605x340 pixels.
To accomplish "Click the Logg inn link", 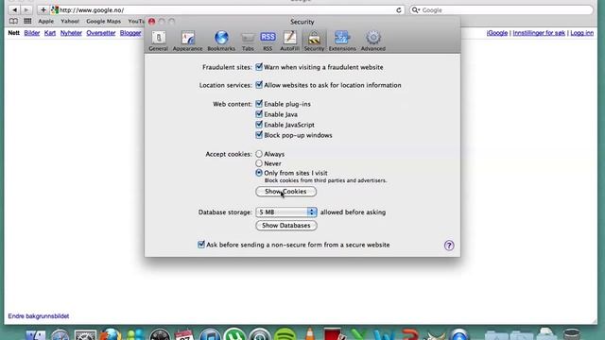I will (x=582, y=33).
